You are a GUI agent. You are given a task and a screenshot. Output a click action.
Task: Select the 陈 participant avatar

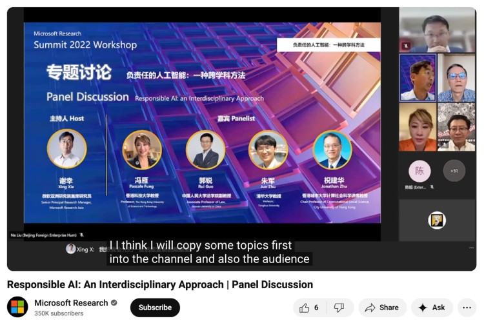(x=419, y=171)
